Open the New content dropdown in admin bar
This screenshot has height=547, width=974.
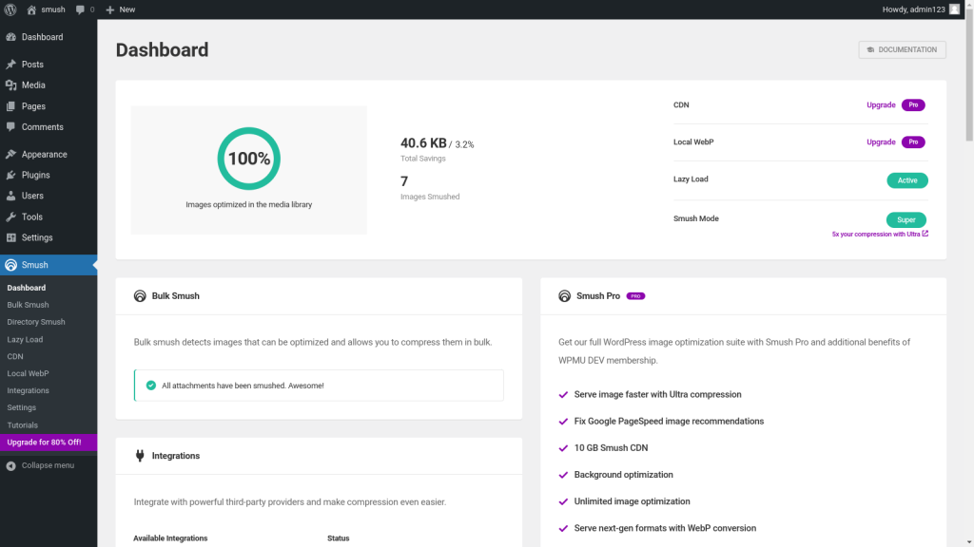120,9
